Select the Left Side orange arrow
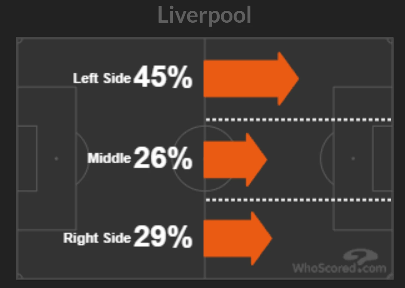This screenshot has width=405, height=288. point(251,79)
